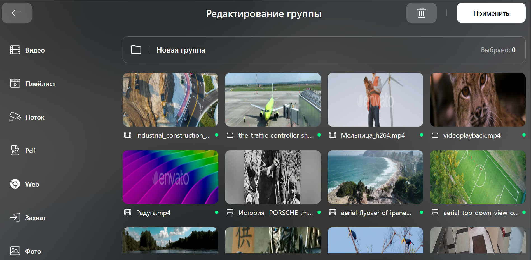
Task: Click the film icon beside aerial-flyover-of-ipane
Action: [333, 213]
